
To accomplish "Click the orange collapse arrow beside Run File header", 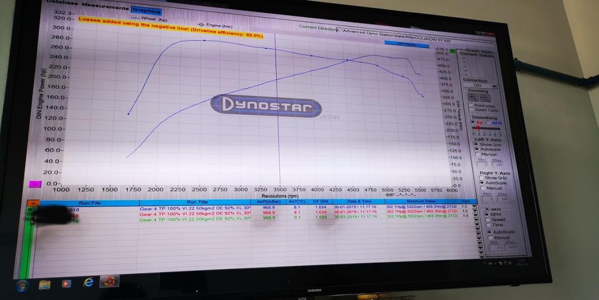I will tap(33, 204).
